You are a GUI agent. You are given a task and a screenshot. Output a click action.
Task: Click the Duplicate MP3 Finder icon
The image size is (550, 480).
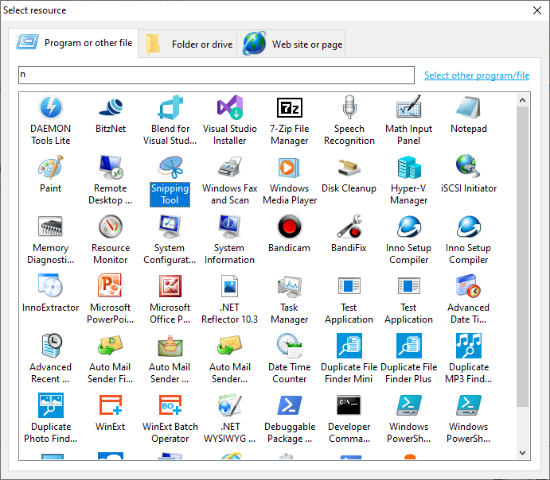tap(469, 346)
